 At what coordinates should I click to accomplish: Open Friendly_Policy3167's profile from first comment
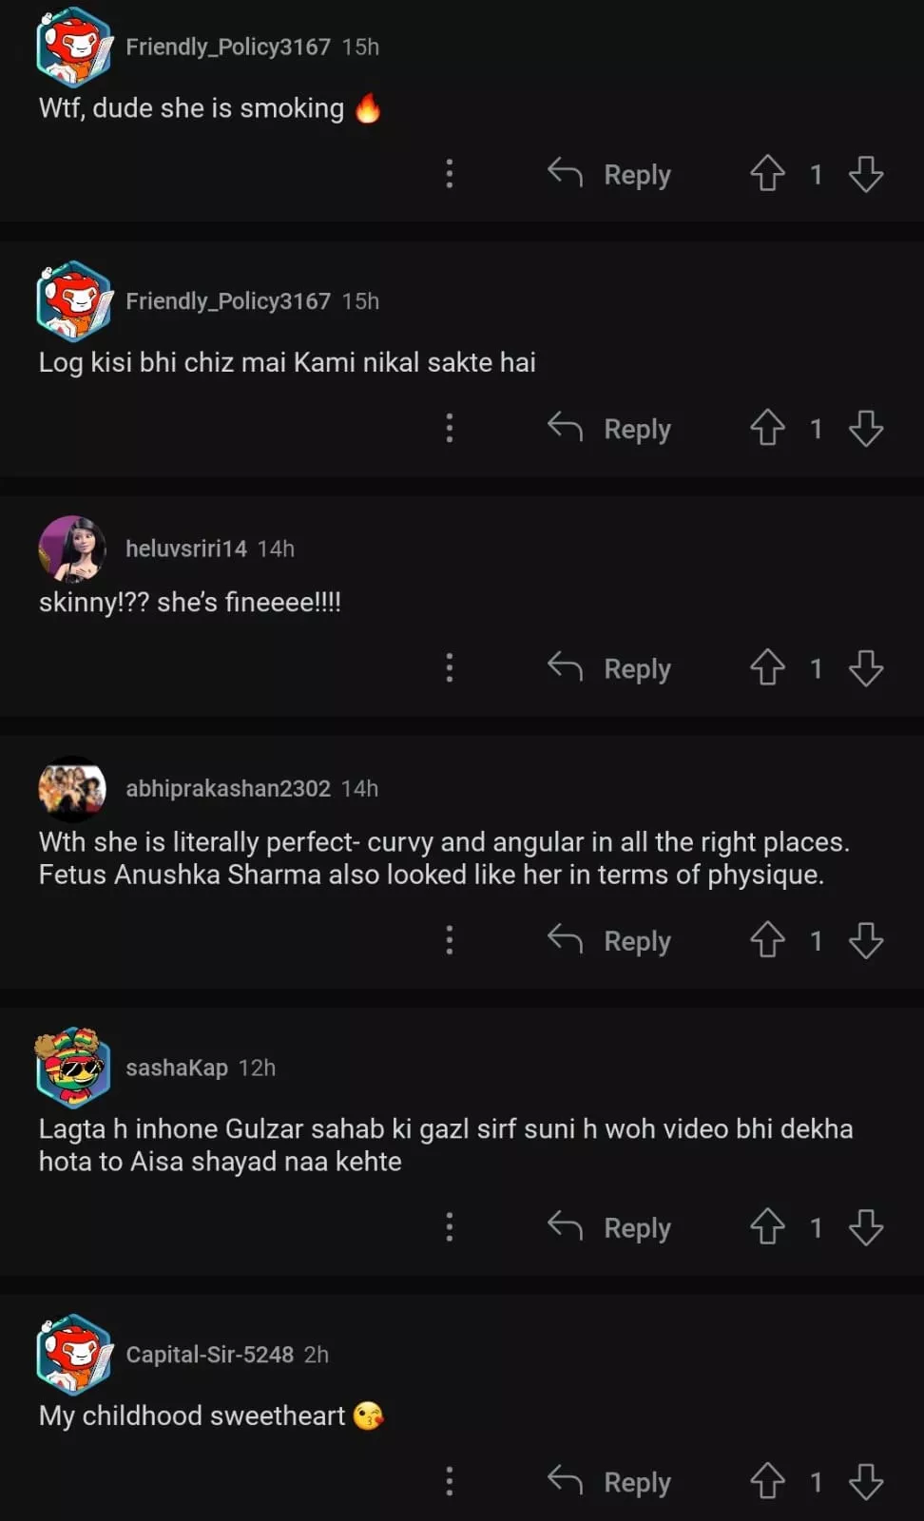[227, 47]
